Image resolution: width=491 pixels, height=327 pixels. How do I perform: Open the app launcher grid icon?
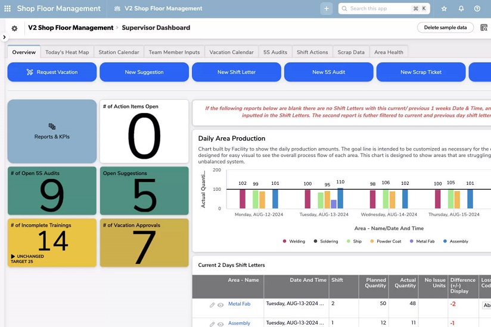[x=7, y=9]
